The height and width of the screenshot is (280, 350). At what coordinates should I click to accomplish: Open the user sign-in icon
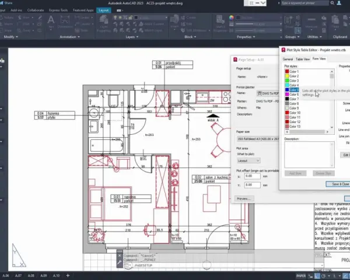339,3
